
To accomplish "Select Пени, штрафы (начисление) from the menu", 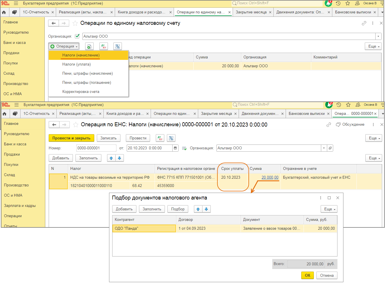I will (88, 74).
